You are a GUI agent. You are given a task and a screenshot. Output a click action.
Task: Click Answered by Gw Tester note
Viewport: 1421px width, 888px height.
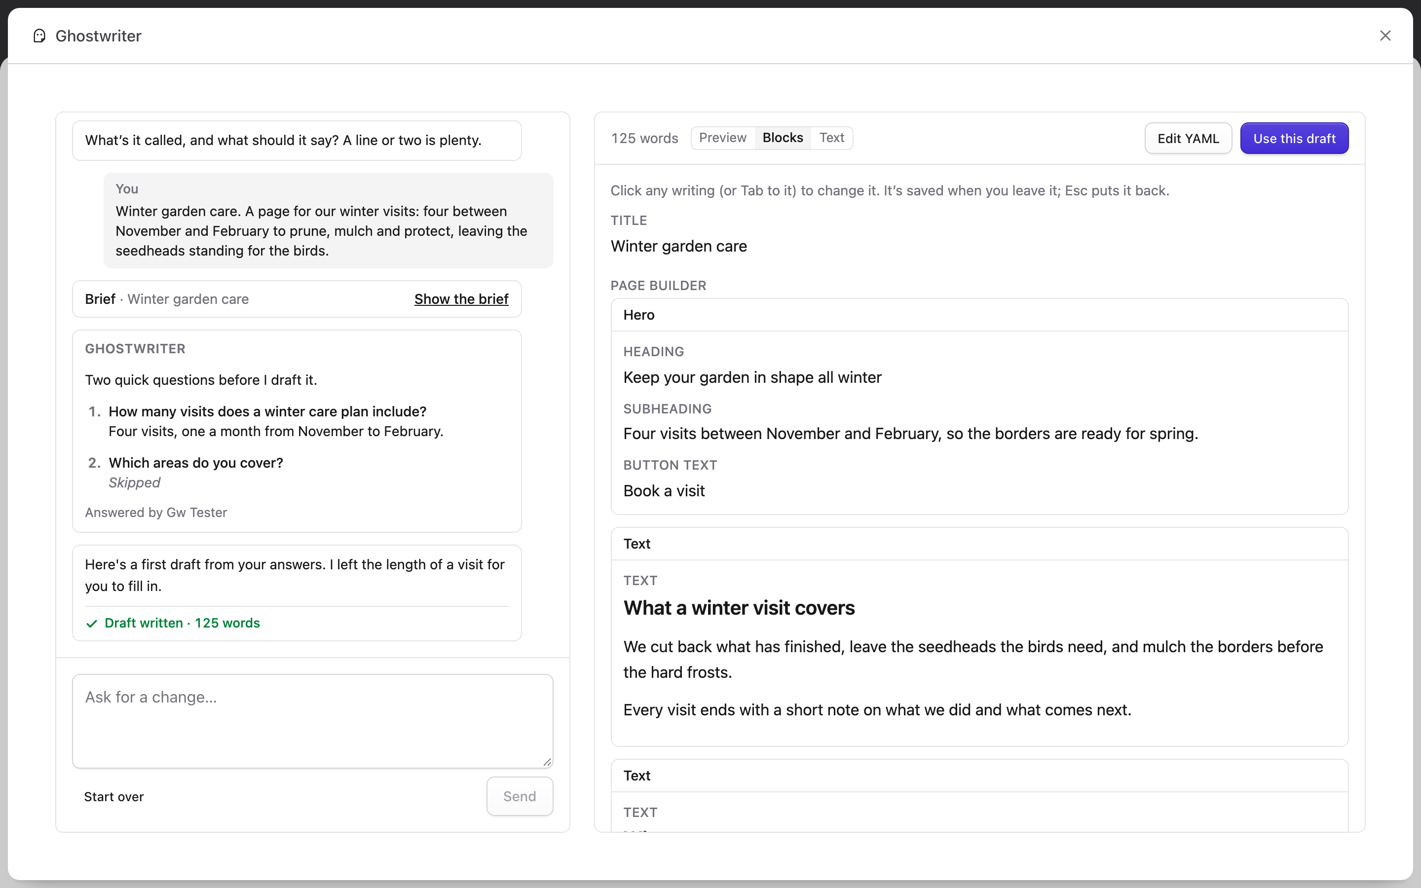(x=155, y=512)
